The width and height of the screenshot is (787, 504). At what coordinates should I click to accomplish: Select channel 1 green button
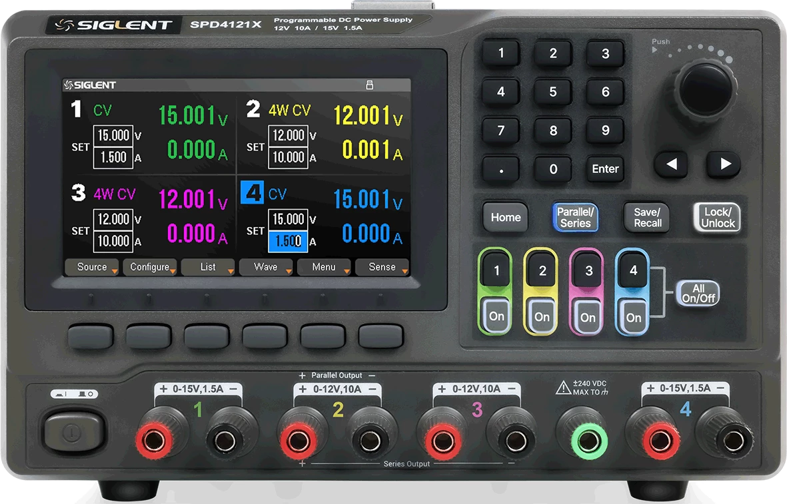496,270
